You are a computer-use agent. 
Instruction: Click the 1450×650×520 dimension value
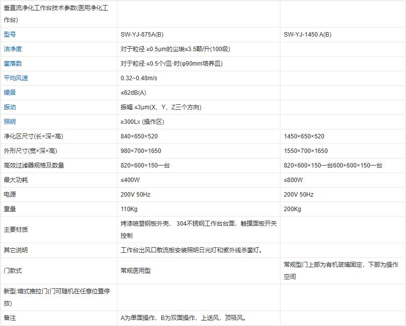304,136
